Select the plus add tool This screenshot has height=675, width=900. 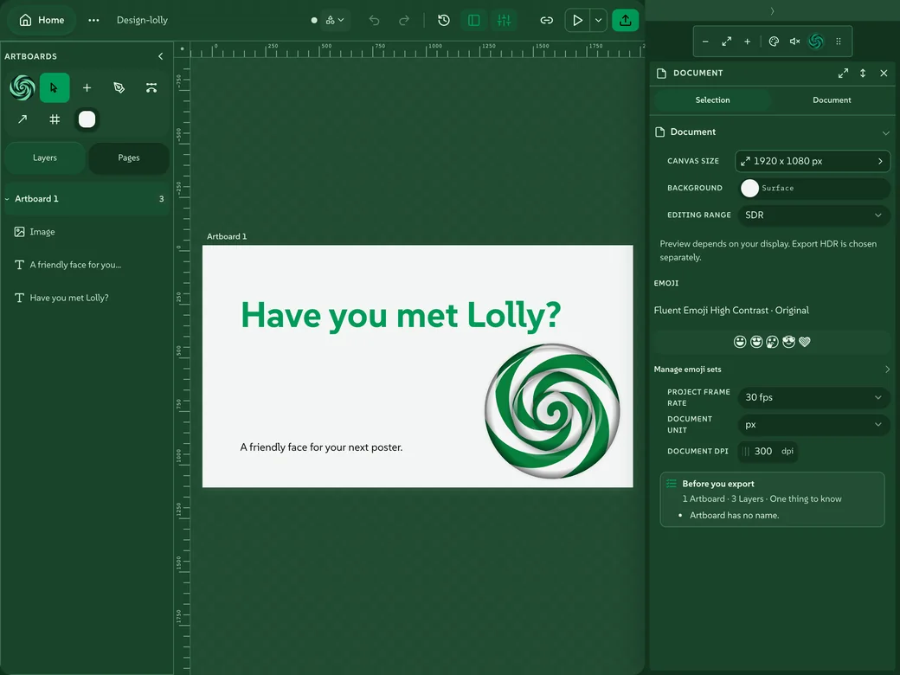[x=87, y=87]
